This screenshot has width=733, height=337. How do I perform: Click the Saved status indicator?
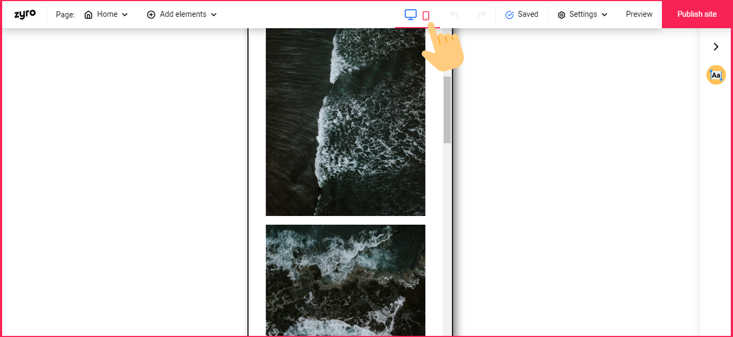522,15
